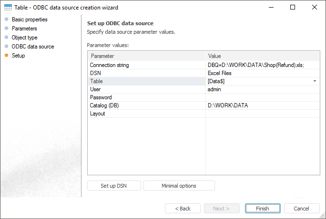Go back with the Back button
The width and height of the screenshot is (326, 219).
[183, 209]
